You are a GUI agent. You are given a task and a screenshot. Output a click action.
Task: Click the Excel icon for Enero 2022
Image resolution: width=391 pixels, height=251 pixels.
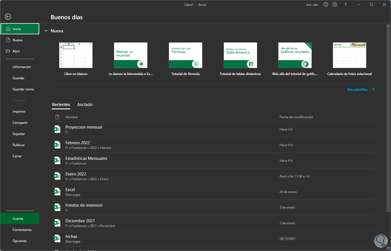[x=57, y=176]
